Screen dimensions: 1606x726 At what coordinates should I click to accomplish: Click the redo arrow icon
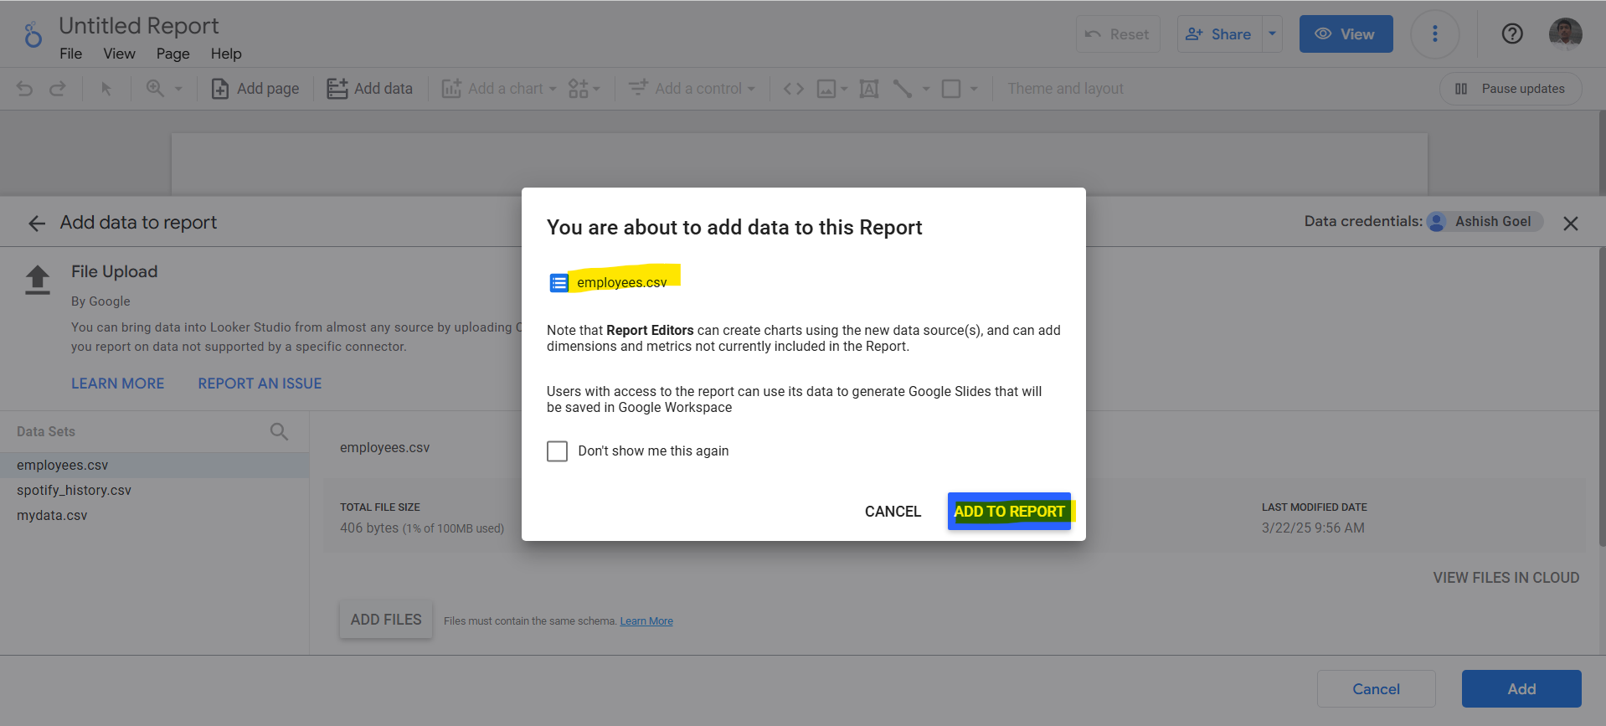57,89
